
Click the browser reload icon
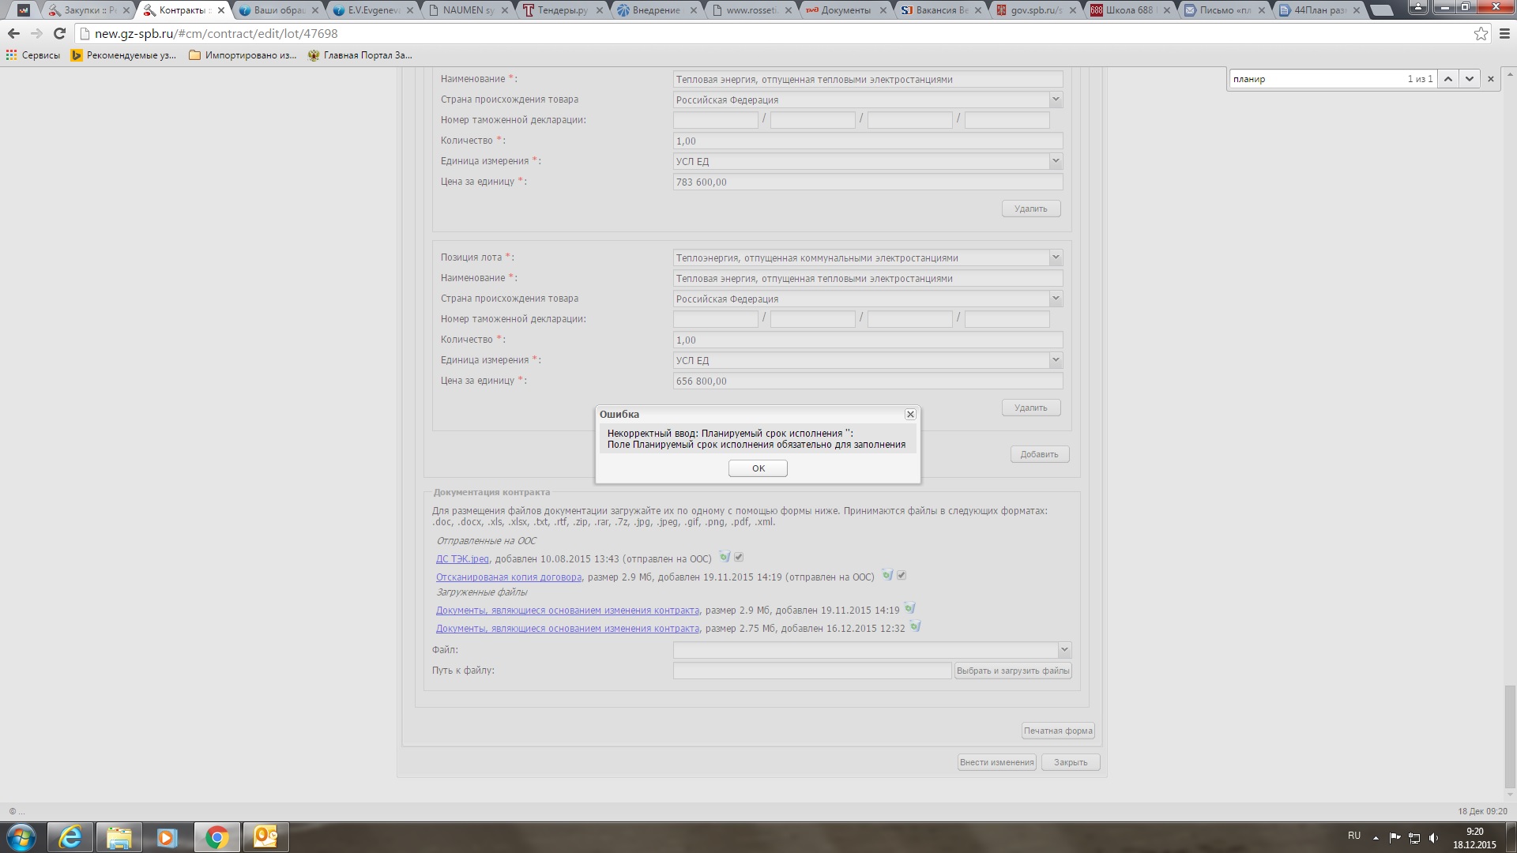point(59,34)
